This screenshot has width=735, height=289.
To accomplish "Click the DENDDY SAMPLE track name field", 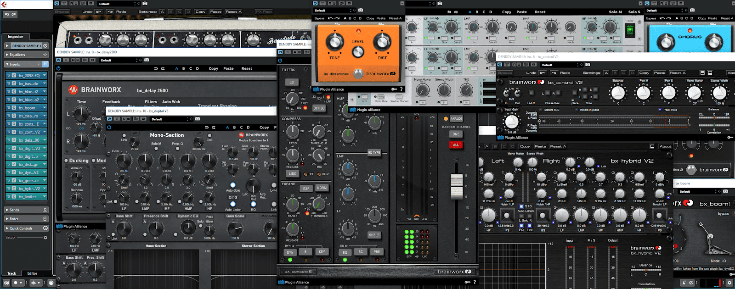I will tap(26, 46).
